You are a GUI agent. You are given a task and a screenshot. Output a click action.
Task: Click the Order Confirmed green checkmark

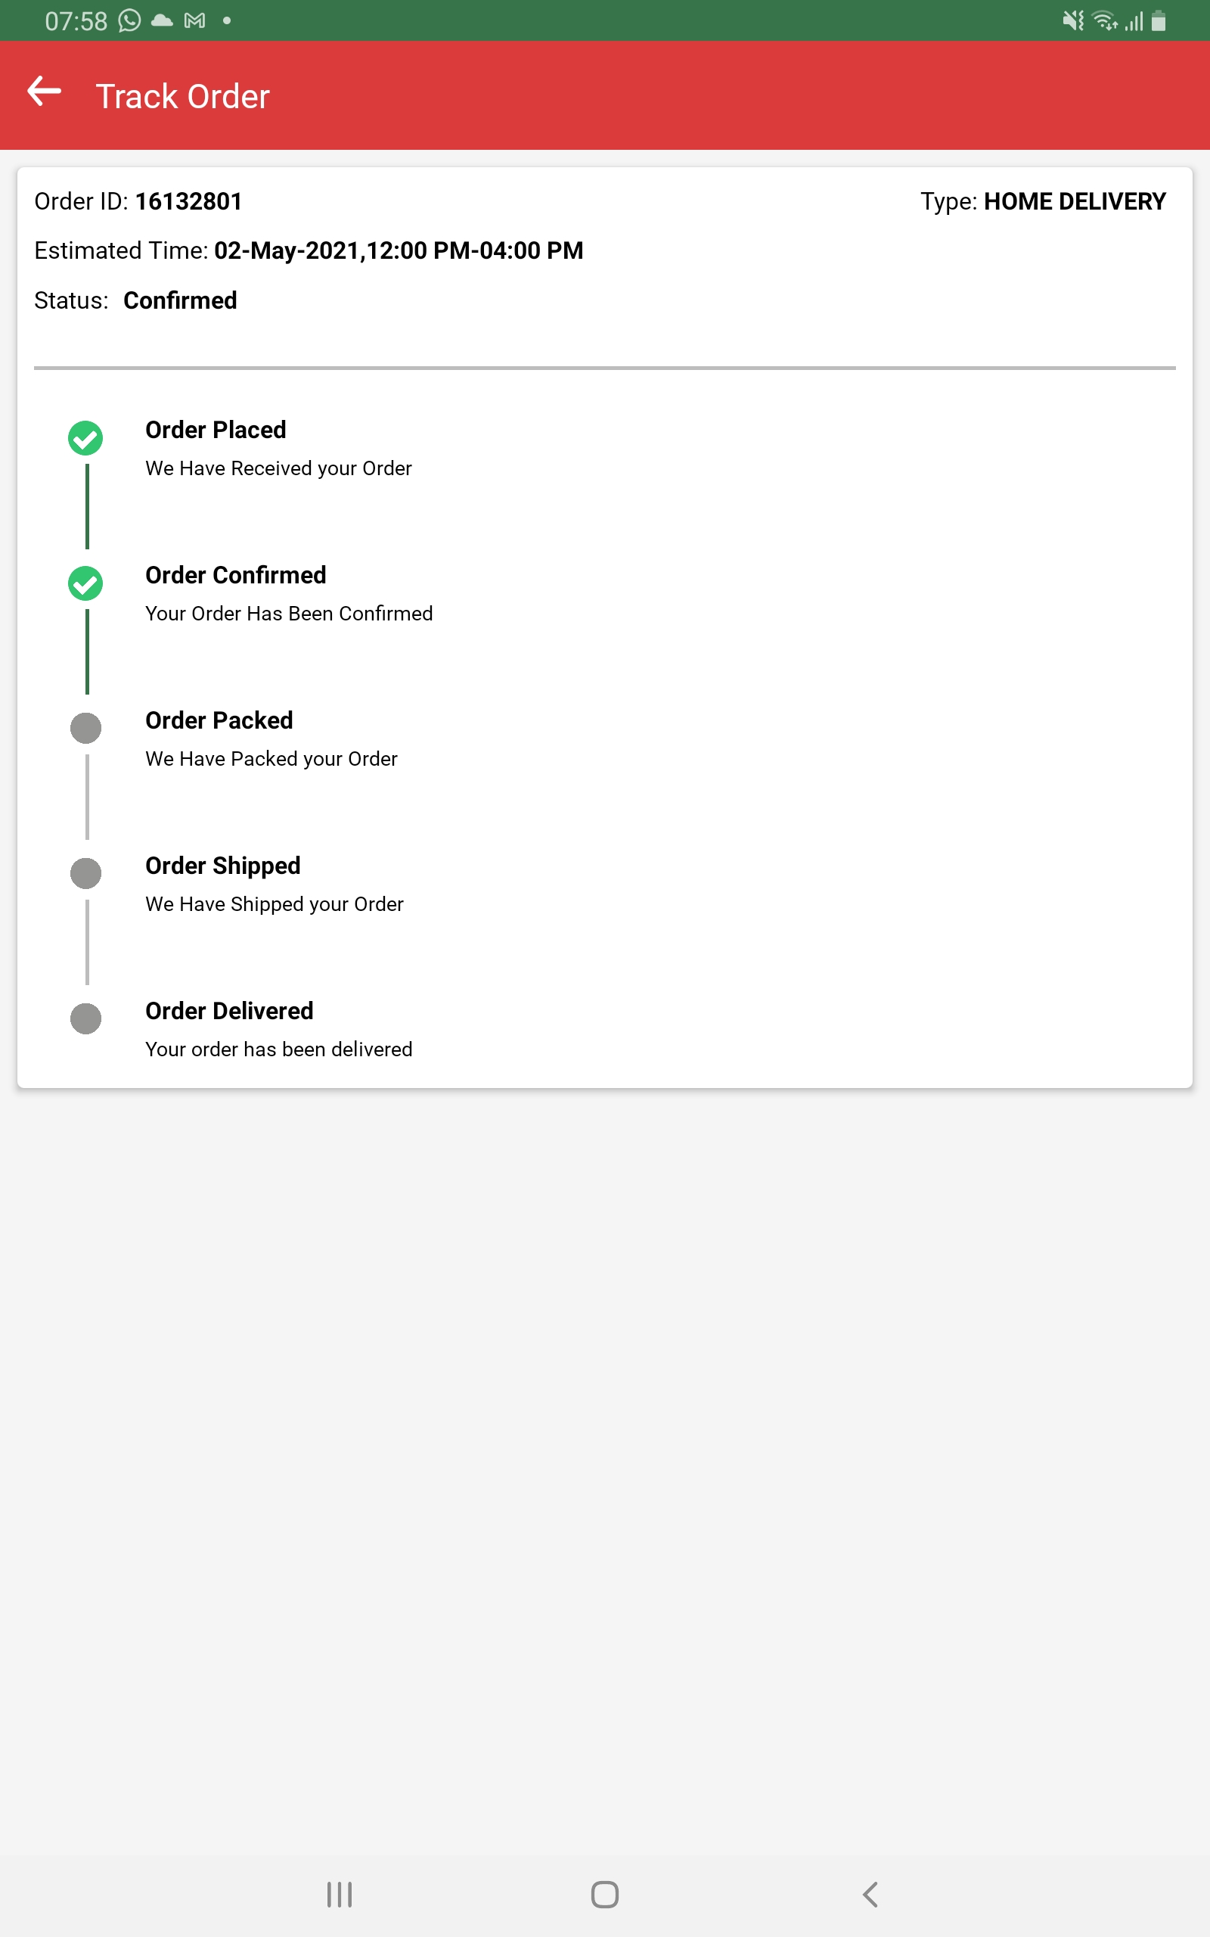pyautogui.click(x=85, y=583)
